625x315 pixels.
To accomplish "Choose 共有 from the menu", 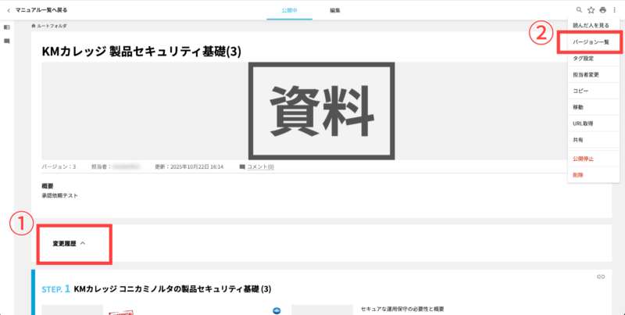I will (x=594, y=140).
